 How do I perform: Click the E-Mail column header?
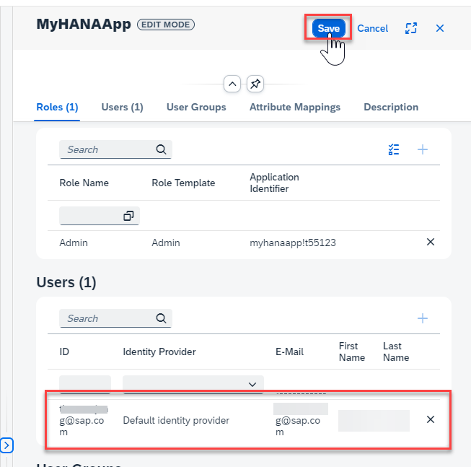tap(289, 352)
